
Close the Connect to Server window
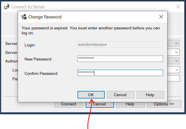(x=178, y=7)
